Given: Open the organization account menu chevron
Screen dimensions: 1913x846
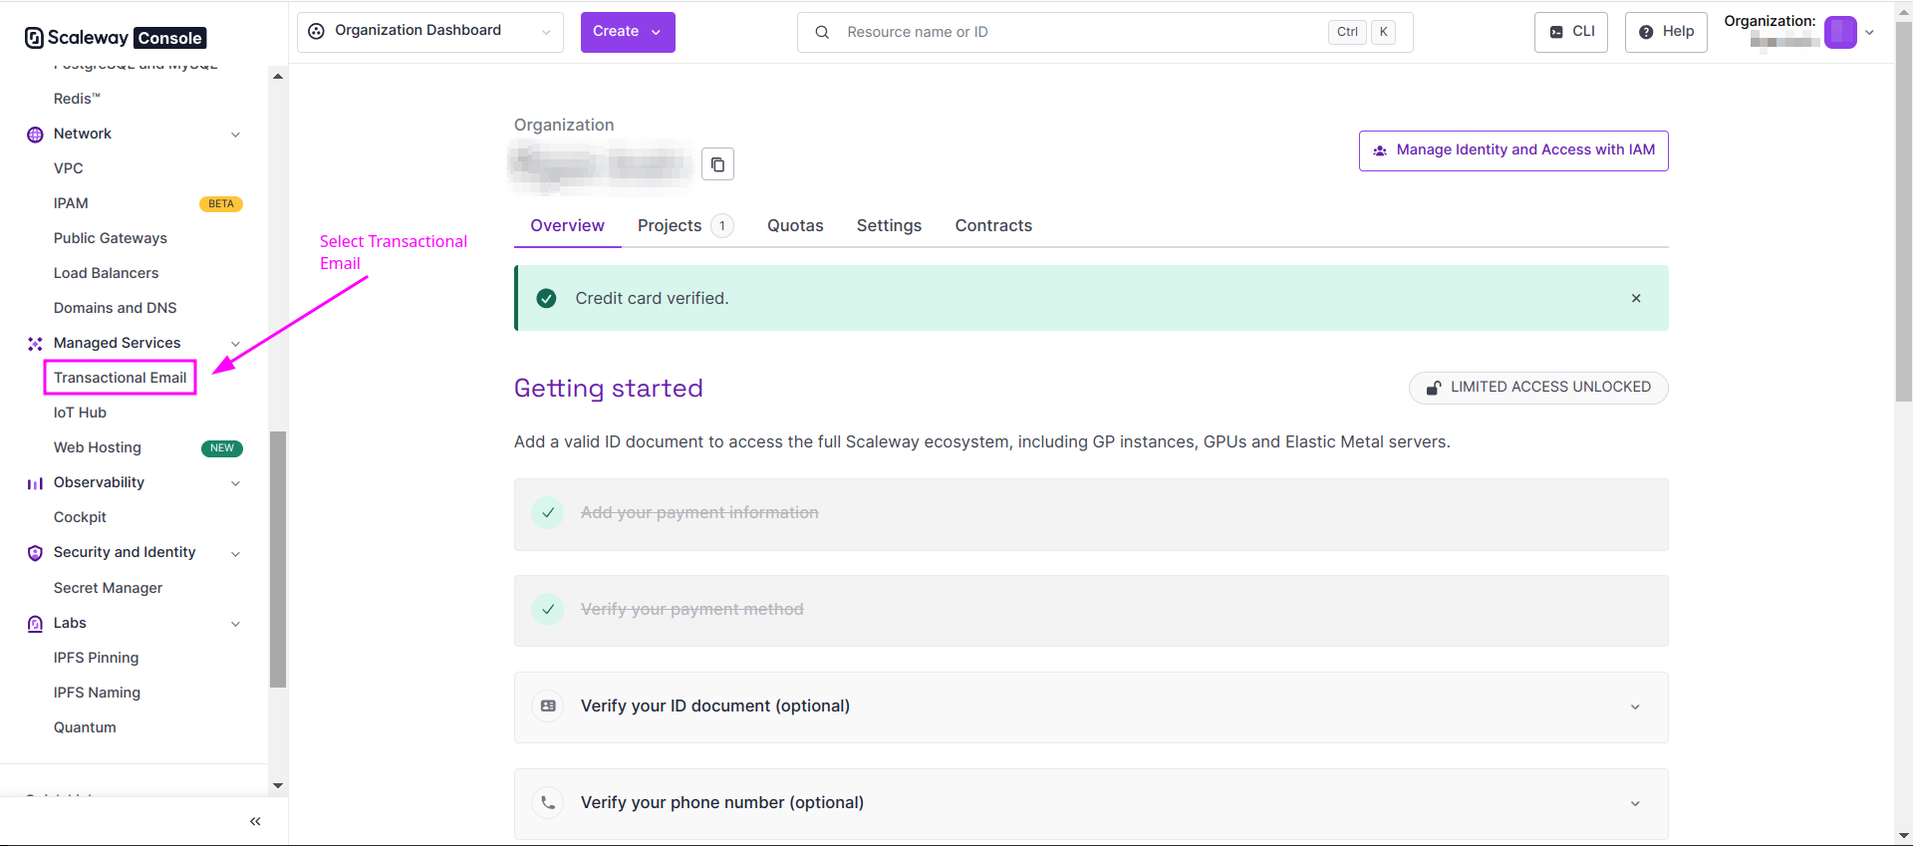Looking at the screenshot, I should (x=1869, y=32).
